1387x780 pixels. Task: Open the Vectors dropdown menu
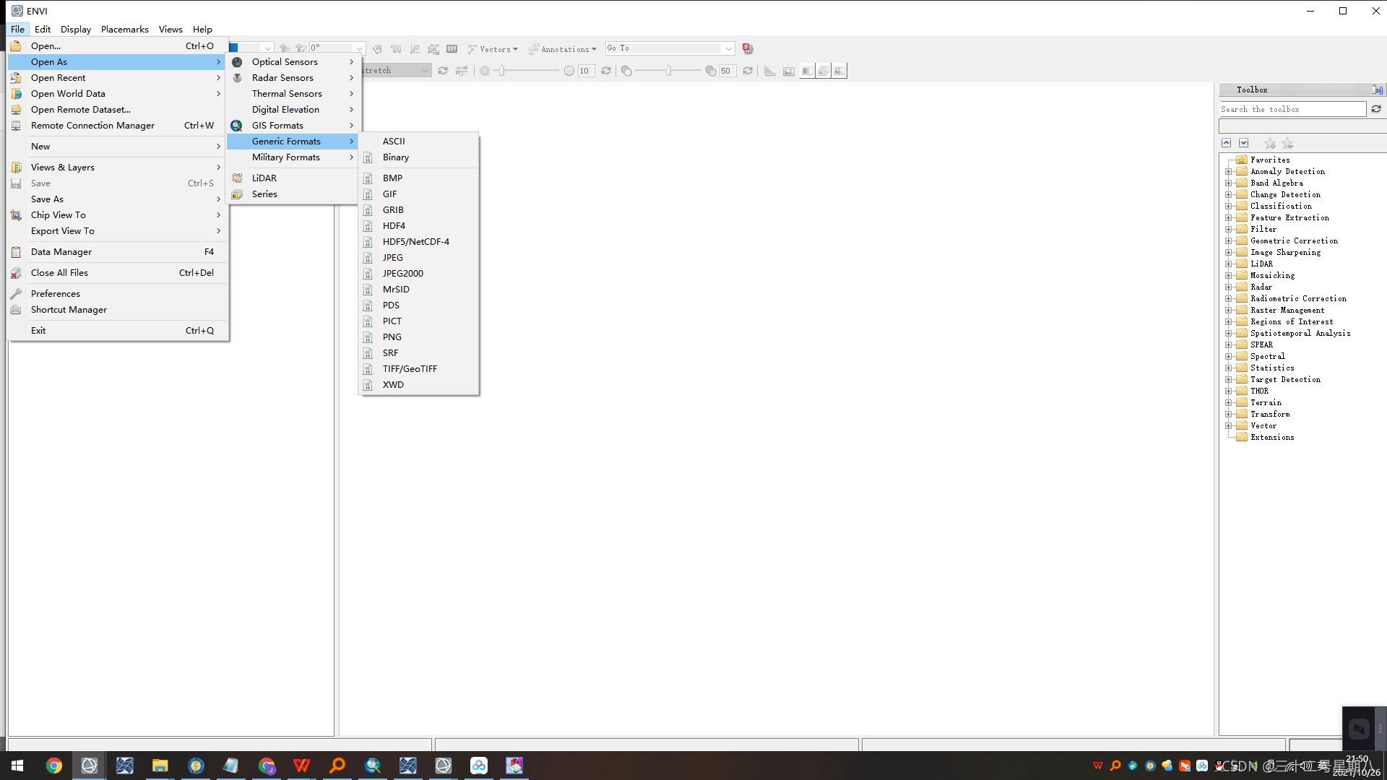coord(493,49)
